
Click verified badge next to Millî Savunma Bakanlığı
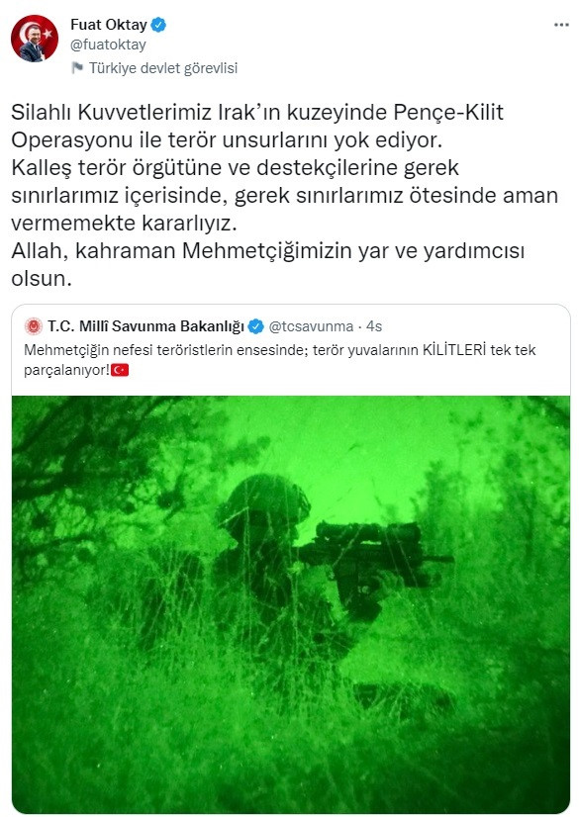(x=256, y=326)
